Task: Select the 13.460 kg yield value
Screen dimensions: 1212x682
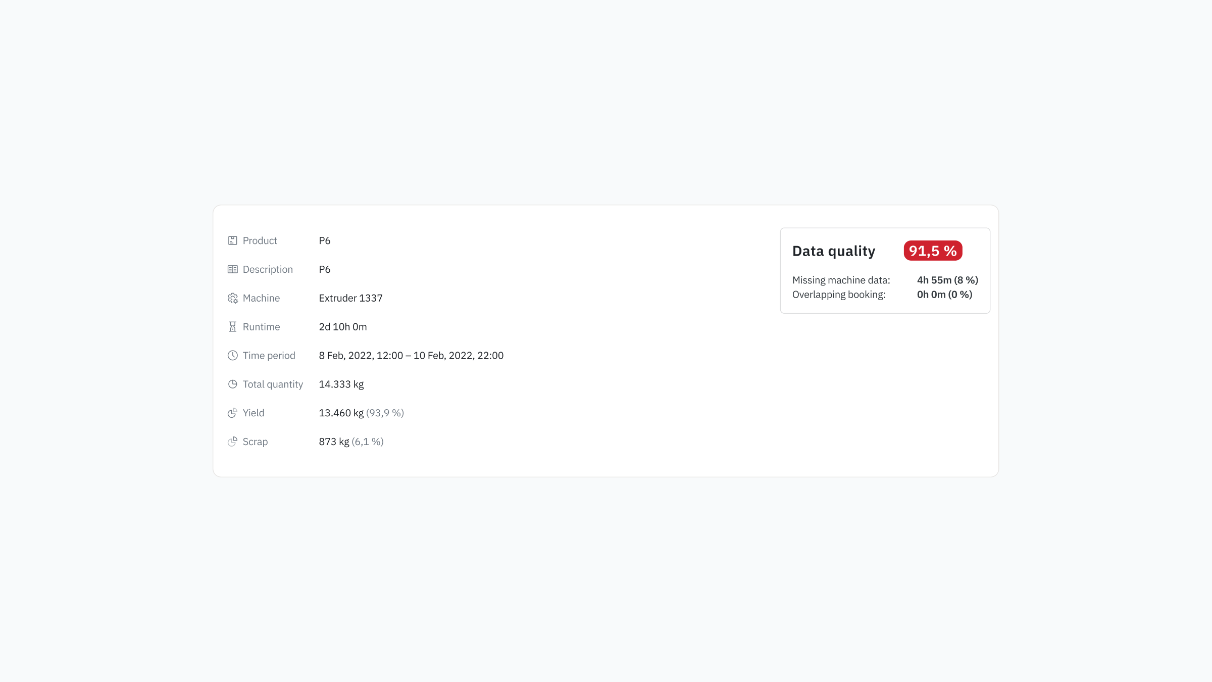Action: coord(341,413)
